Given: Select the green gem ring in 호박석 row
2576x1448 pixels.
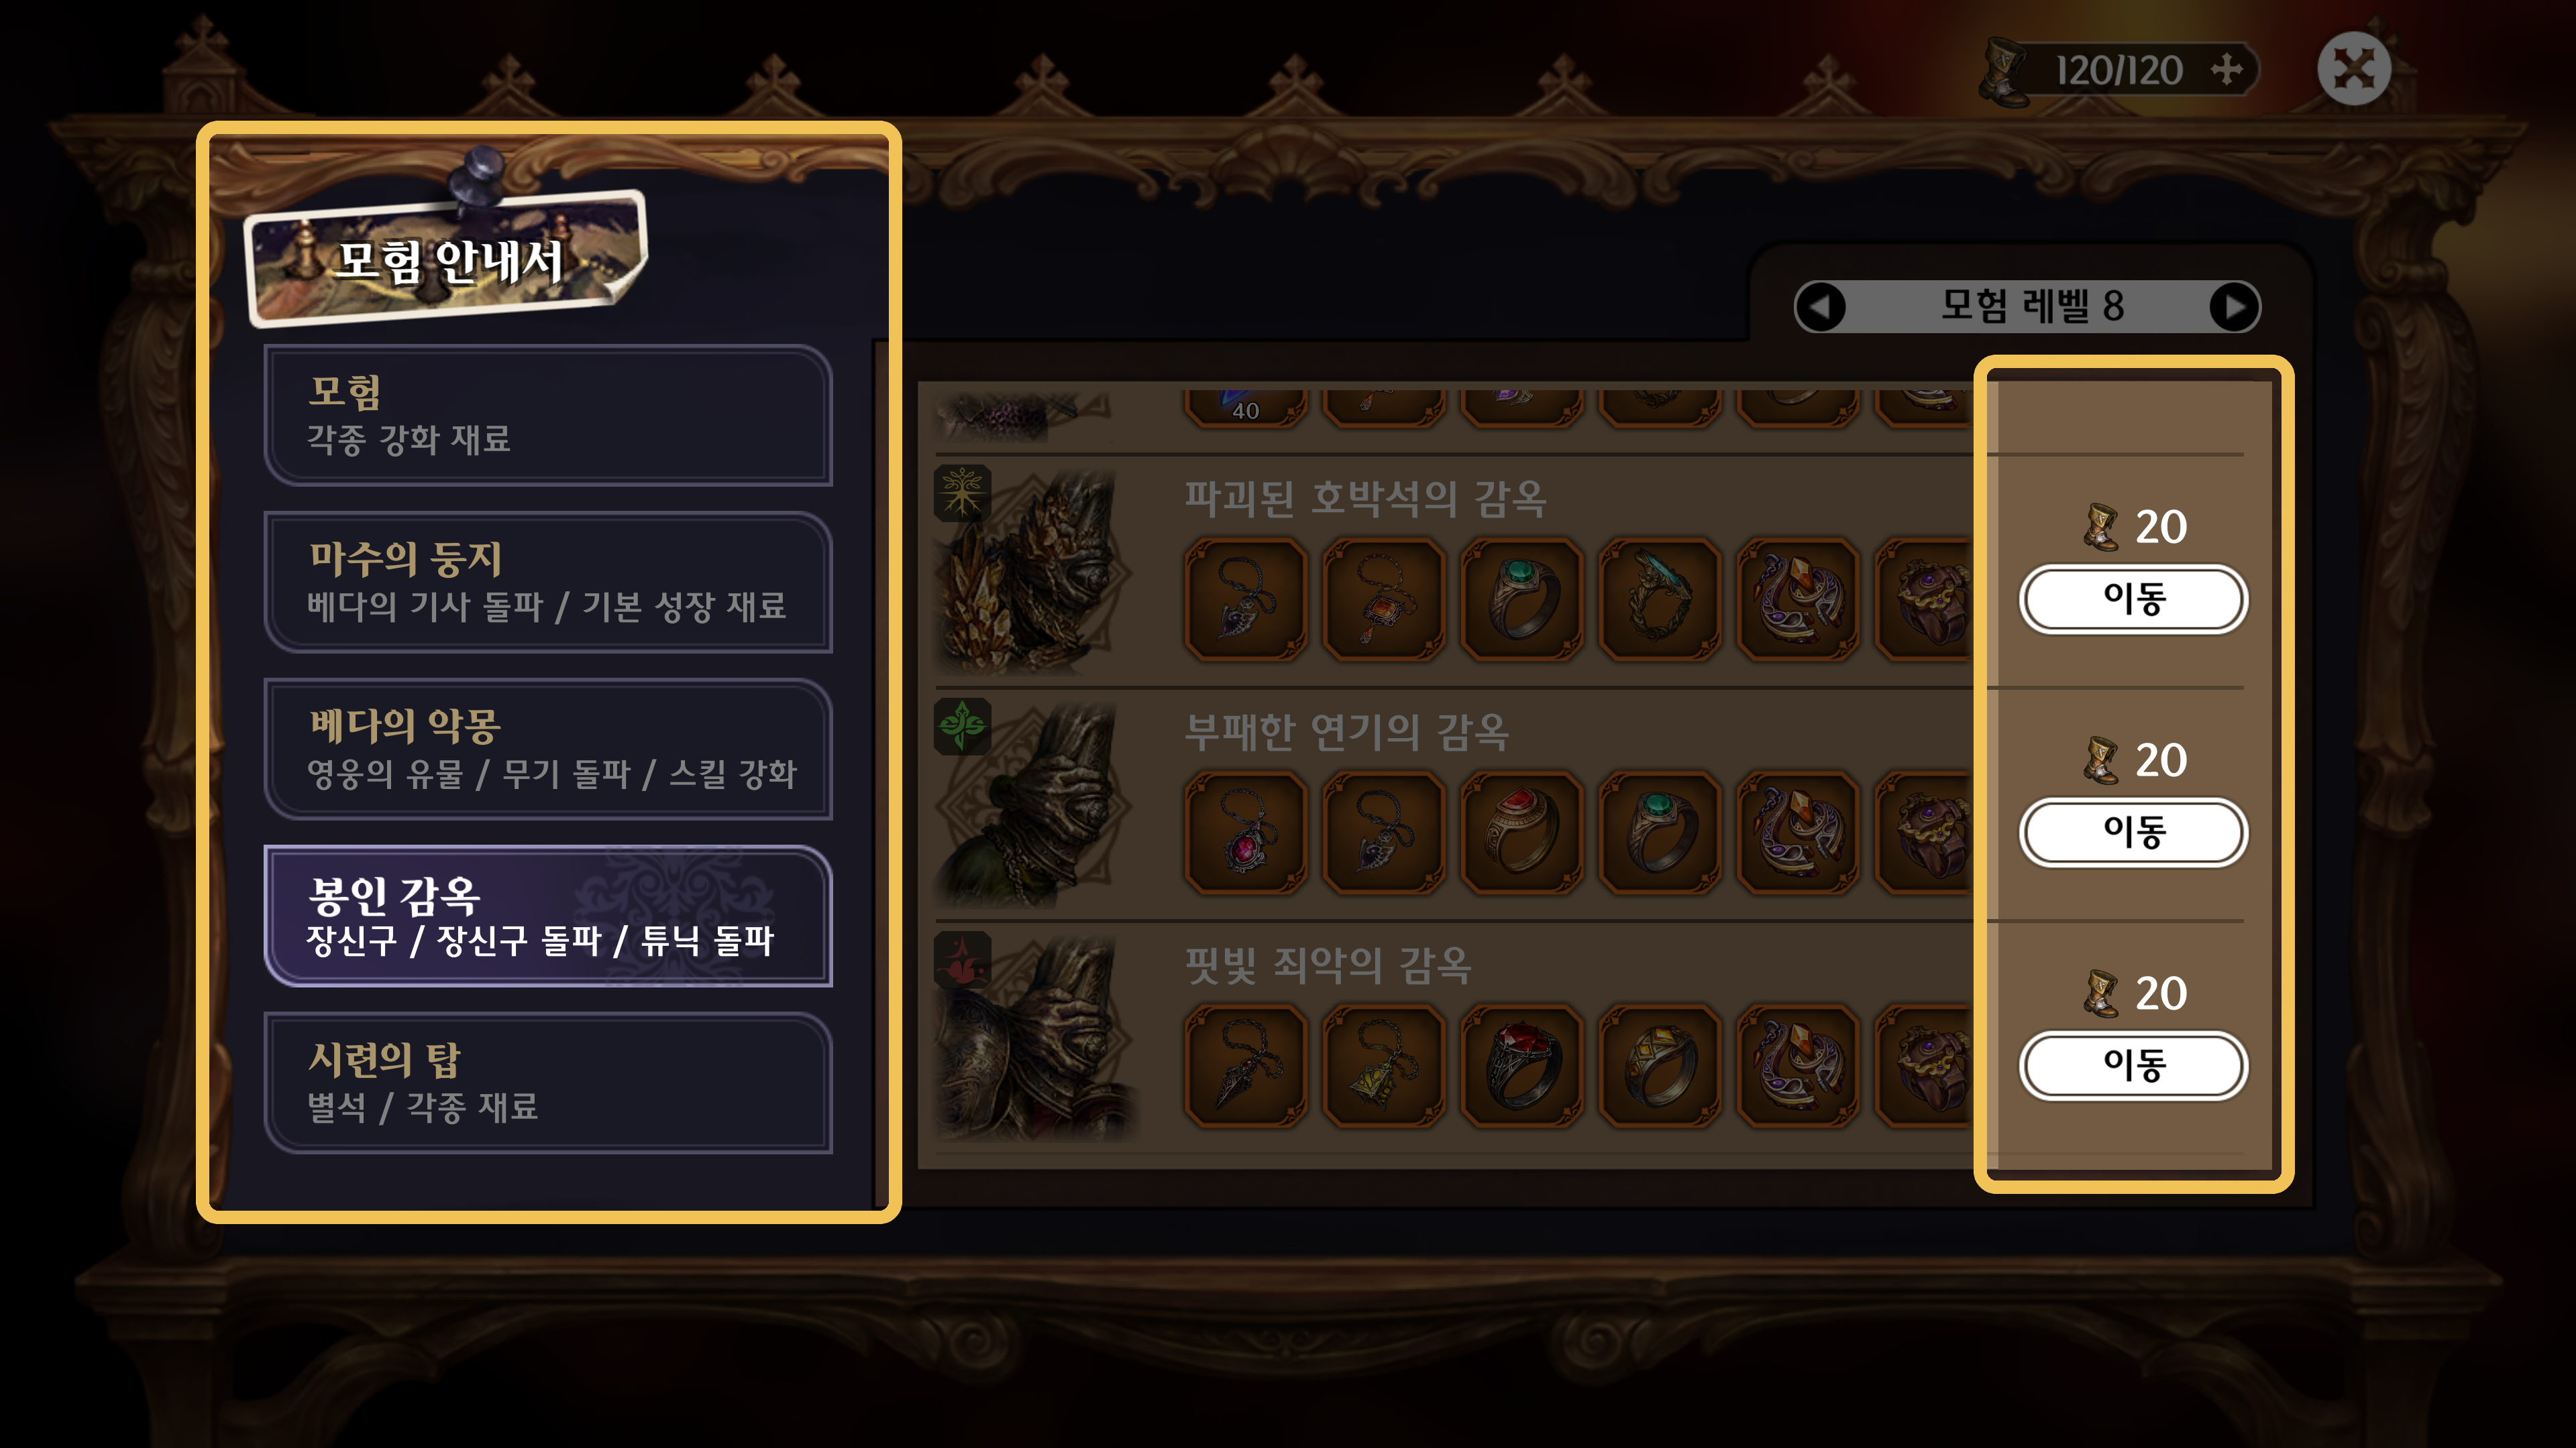Looking at the screenshot, I should [x=1522, y=599].
